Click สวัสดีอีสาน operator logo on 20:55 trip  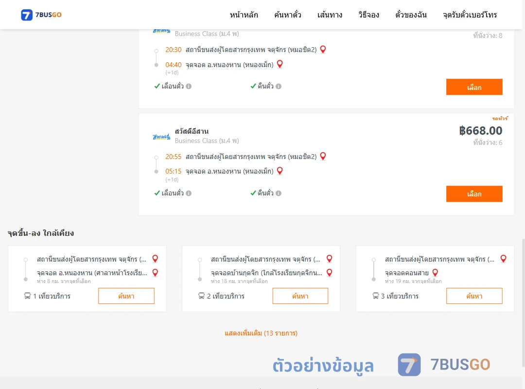161,137
